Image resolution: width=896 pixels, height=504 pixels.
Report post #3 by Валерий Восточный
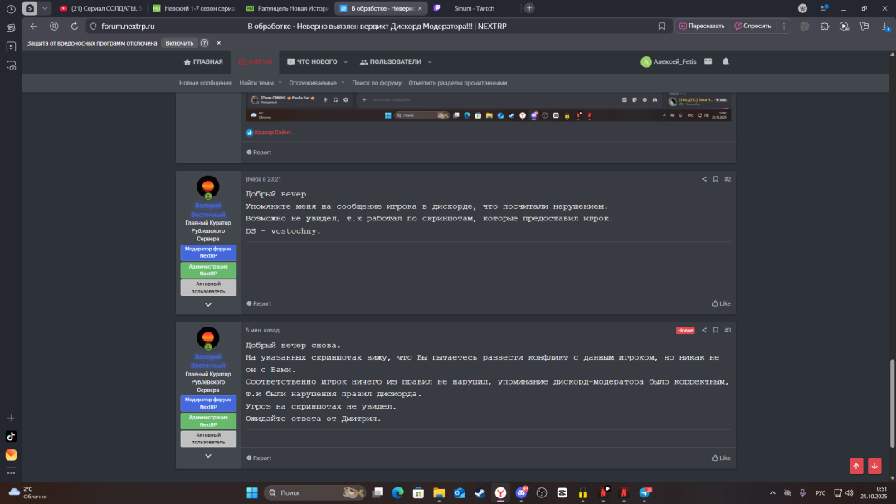(259, 458)
